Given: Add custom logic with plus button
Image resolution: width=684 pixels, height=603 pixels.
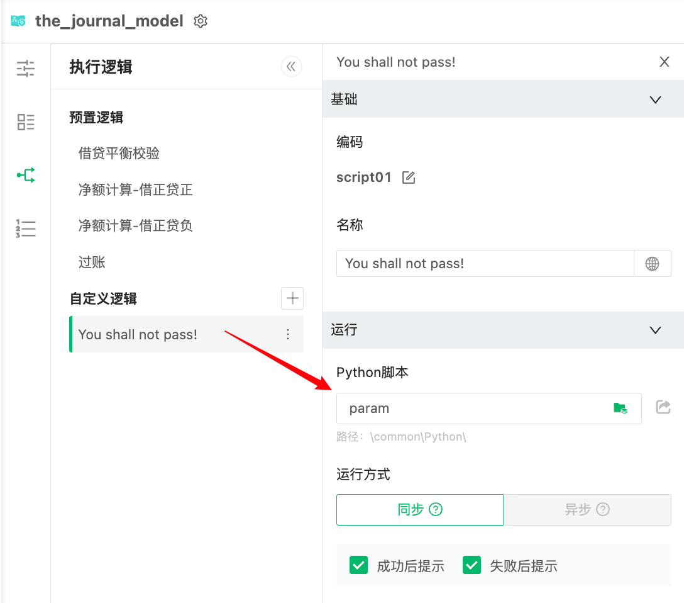Looking at the screenshot, I should (x=292, y=298).
